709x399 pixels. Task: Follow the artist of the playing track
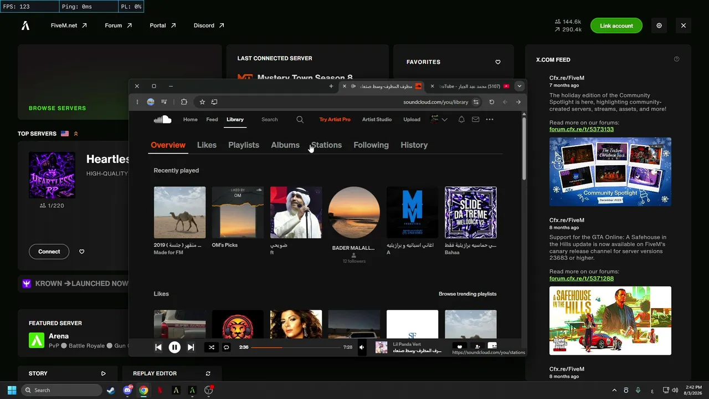pos(477,347)
